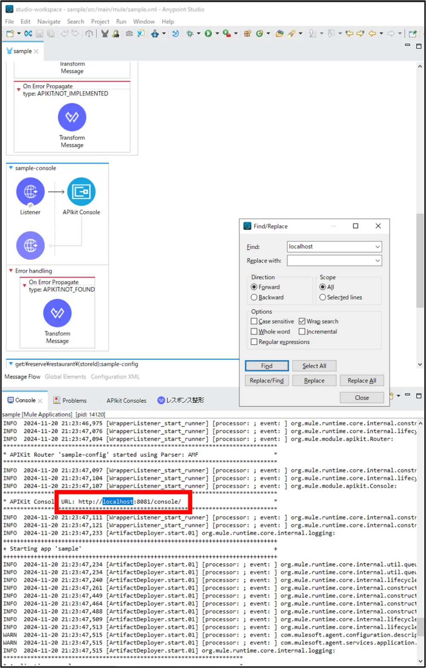426x668 pixels.
Task: Switch to the レスポンス整形 tab
Action: pos(181,400)
